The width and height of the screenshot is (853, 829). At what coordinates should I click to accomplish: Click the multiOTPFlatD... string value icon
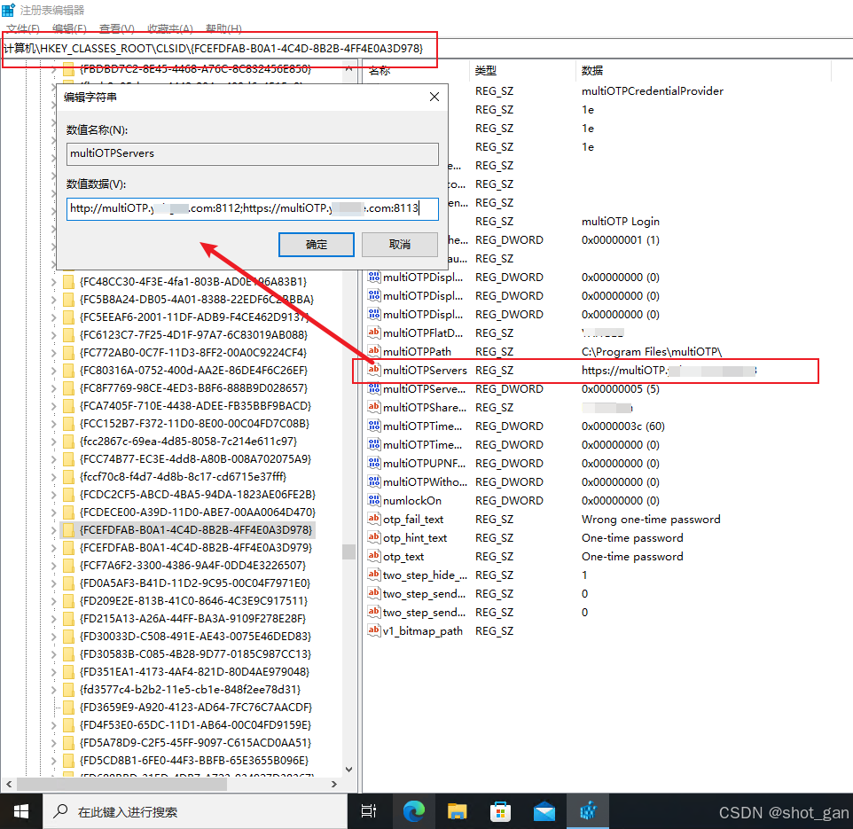(373, 332)
